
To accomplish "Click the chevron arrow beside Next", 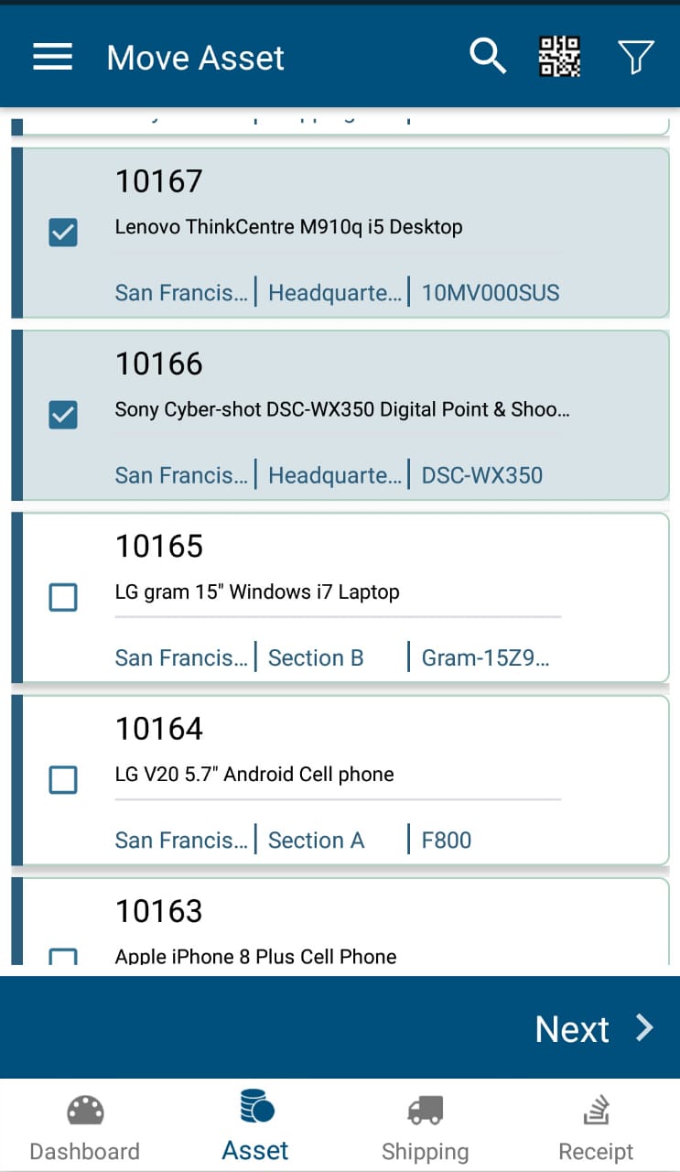I will click(x=645, y=1028).
